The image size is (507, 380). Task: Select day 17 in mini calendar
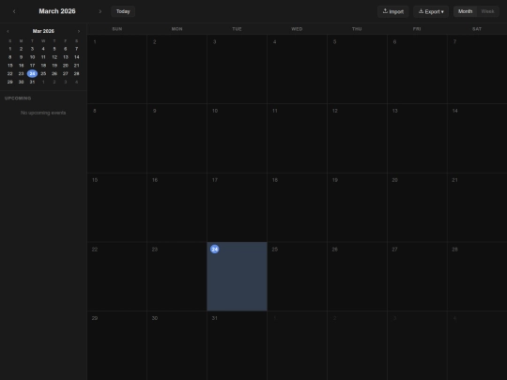[32, 66]
